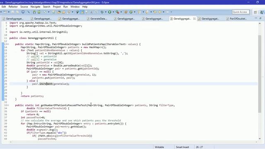Click 'passedTest++;' on line 44
Screen dimensions: 265x149
tap(47, 139)
